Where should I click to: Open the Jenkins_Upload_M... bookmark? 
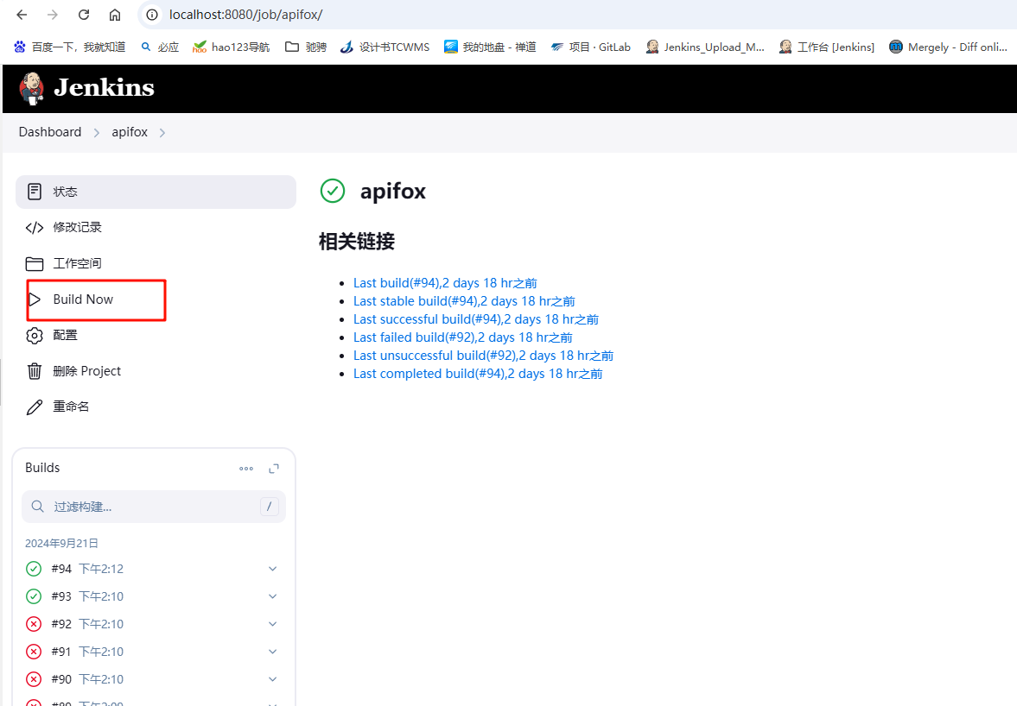tap(705, 47)
